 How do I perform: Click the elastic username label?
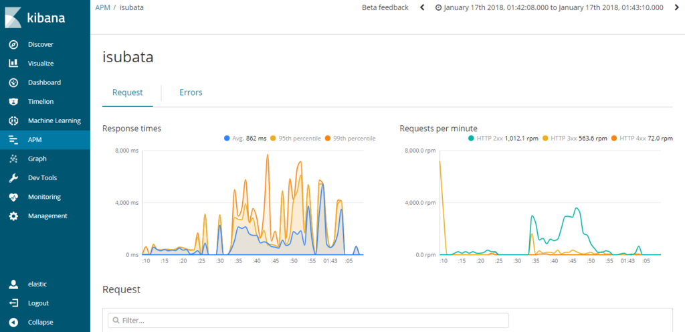click(x=37, y=284)
